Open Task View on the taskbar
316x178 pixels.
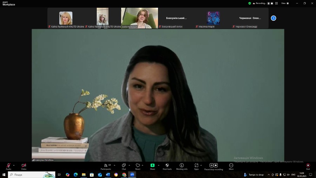tap(59, 174)
